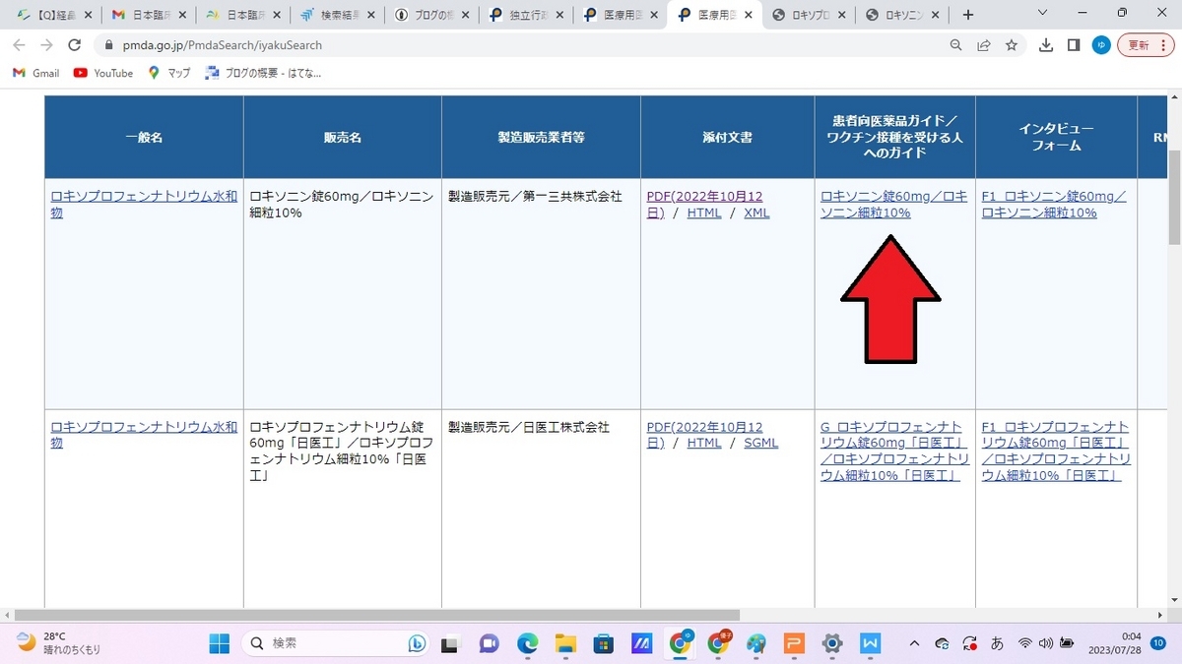Bookmark this page with star icon
1182x664 pixels.
(1011, 45)
